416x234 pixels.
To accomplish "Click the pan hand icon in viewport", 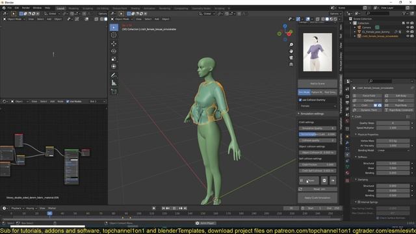I will click(x=291, y=51).
